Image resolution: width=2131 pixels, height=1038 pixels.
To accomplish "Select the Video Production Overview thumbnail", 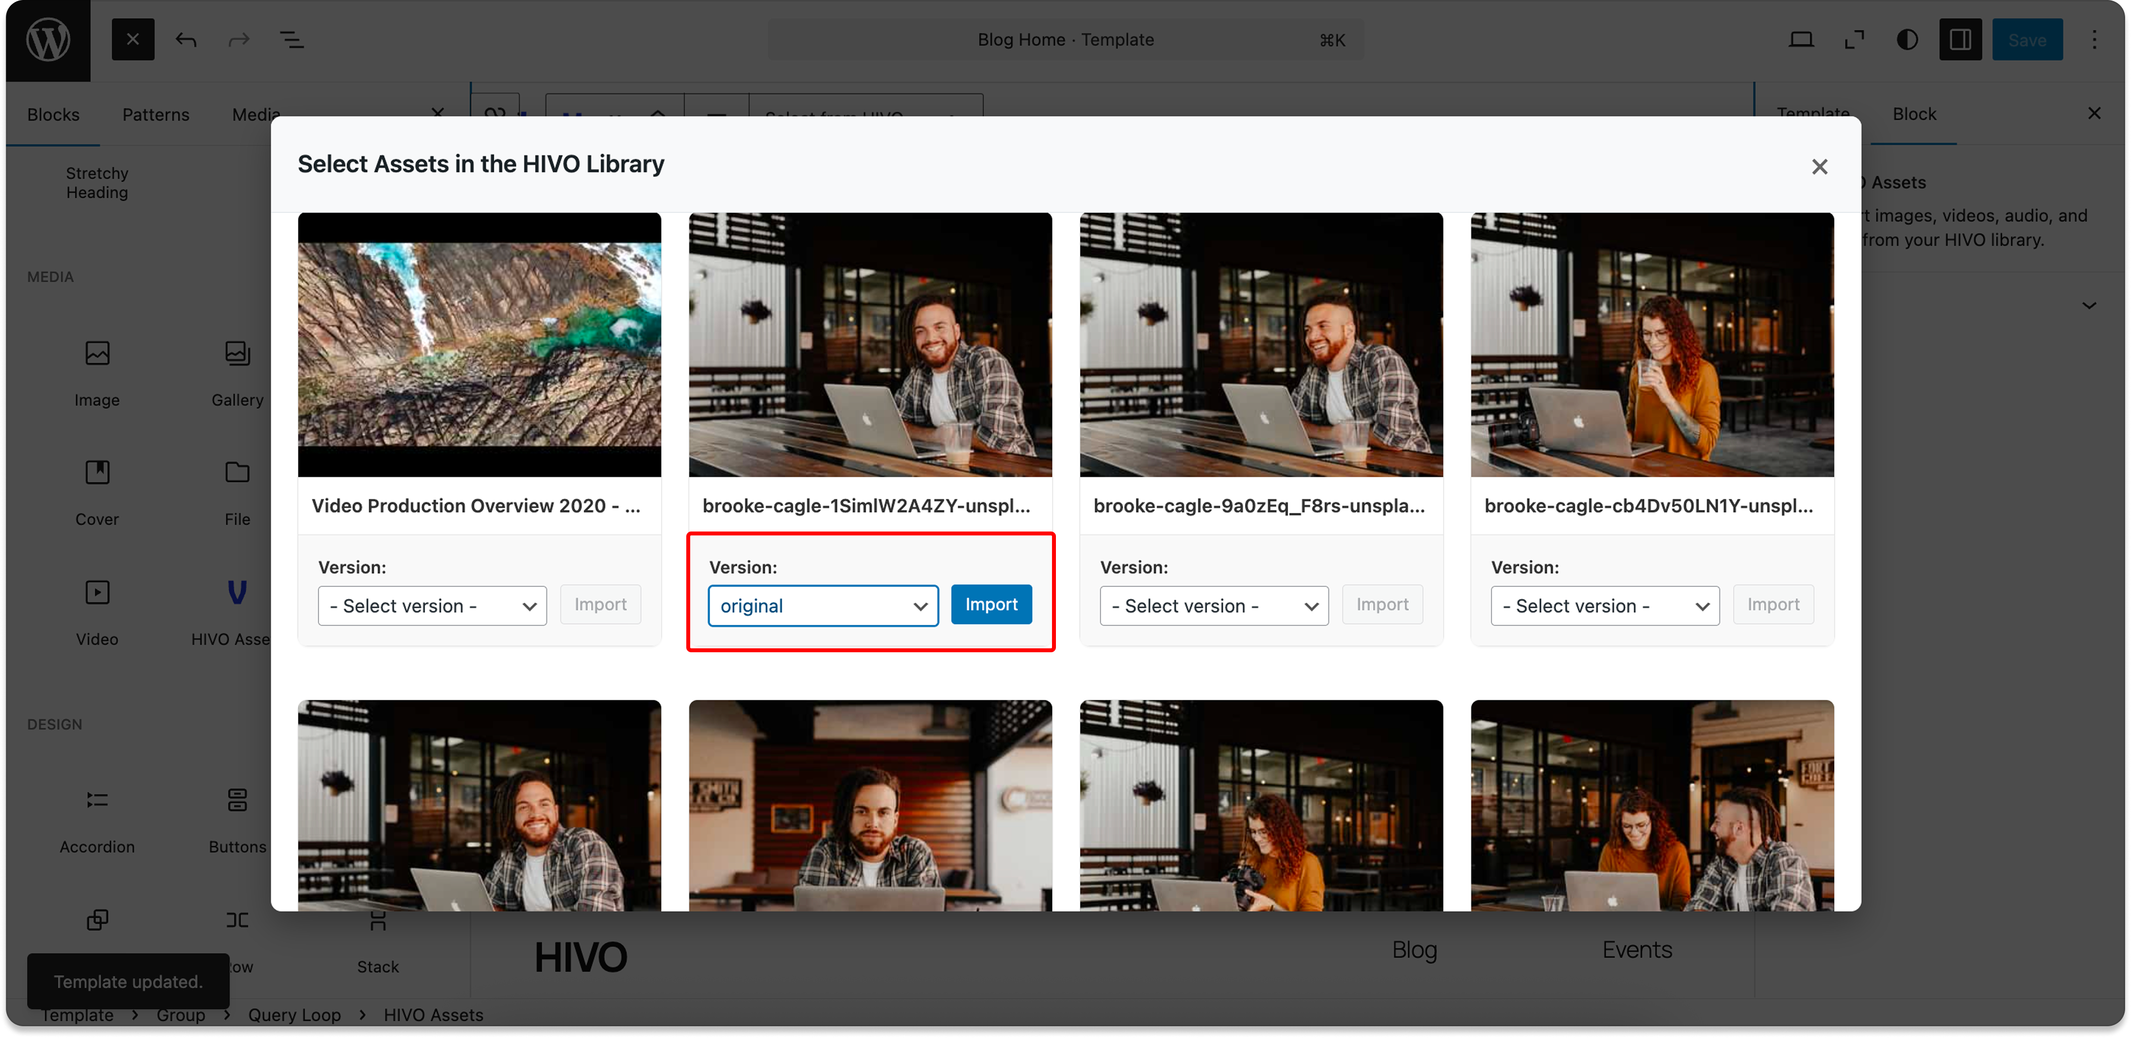I will click(x=479, y=344).
